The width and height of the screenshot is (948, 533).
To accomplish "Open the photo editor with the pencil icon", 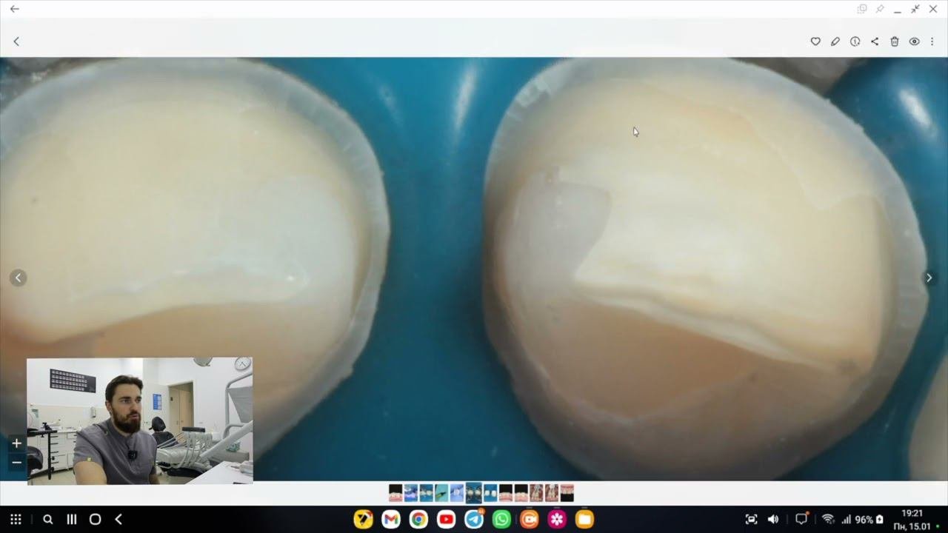I will pyautogui.click(x=835, y=41).
